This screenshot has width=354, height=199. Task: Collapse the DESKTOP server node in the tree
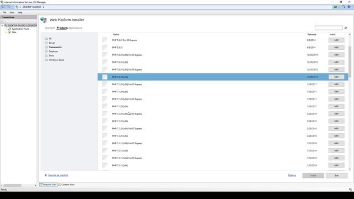2,25
